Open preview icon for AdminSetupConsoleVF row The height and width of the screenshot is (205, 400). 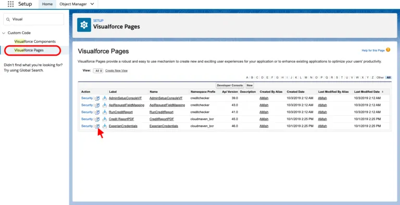pyautogui.click(x=97, y=98)
